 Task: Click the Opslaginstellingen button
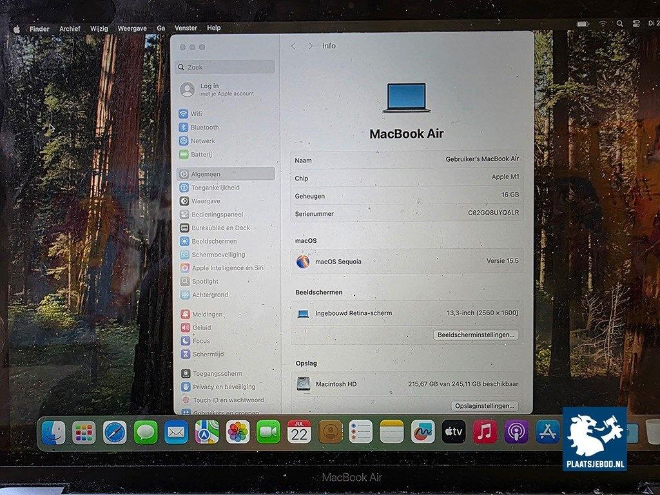485,406
